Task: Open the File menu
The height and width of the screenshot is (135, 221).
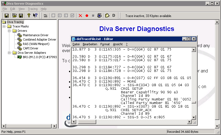Action: (5, 9)
